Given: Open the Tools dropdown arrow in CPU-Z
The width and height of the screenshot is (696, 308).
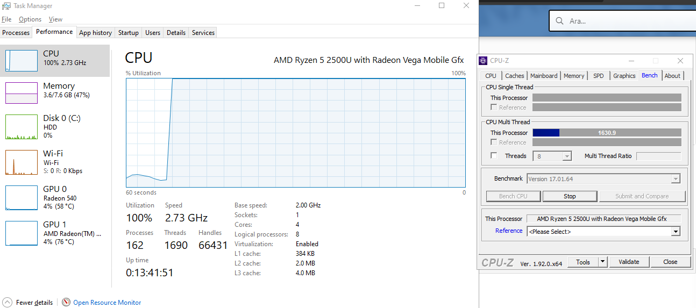Looking at the screenshot, I should (603, 262).
